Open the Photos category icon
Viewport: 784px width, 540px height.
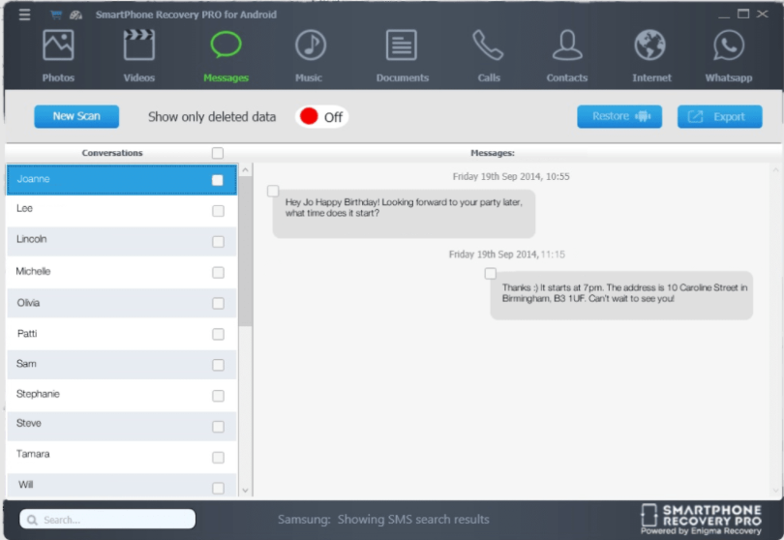[x=58, y=45]
